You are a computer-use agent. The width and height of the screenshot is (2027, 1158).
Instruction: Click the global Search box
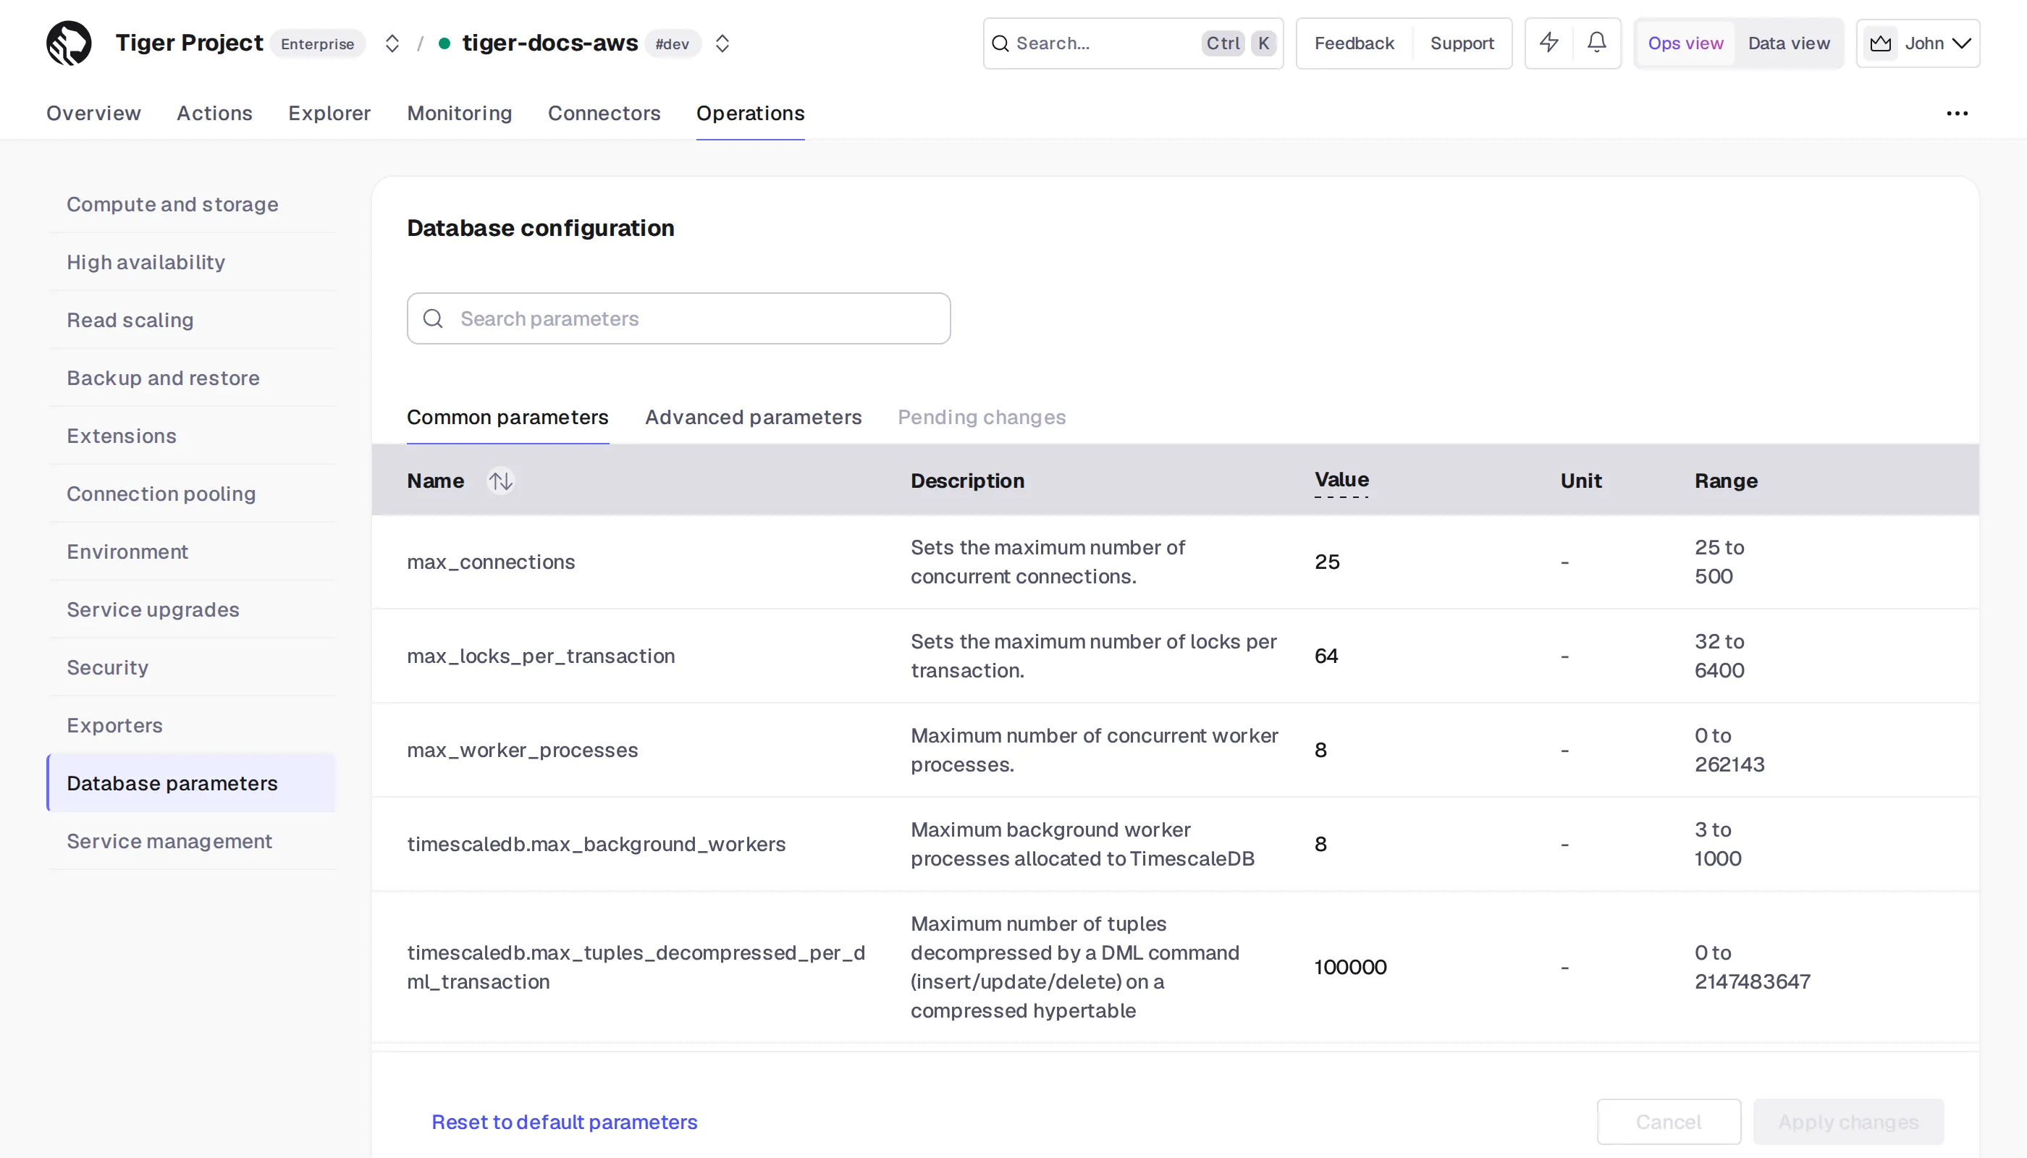(x=1133, y=43)
